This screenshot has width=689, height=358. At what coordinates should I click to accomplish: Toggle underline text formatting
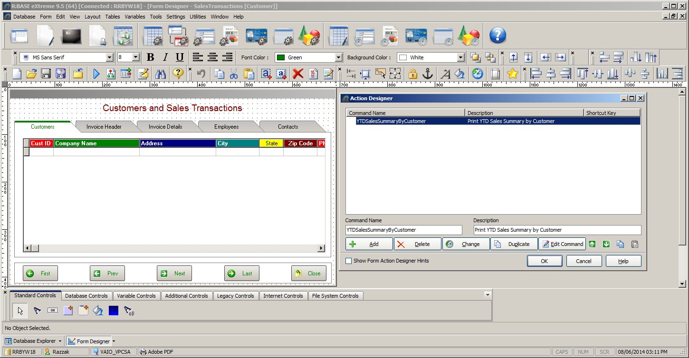point(180,57)
